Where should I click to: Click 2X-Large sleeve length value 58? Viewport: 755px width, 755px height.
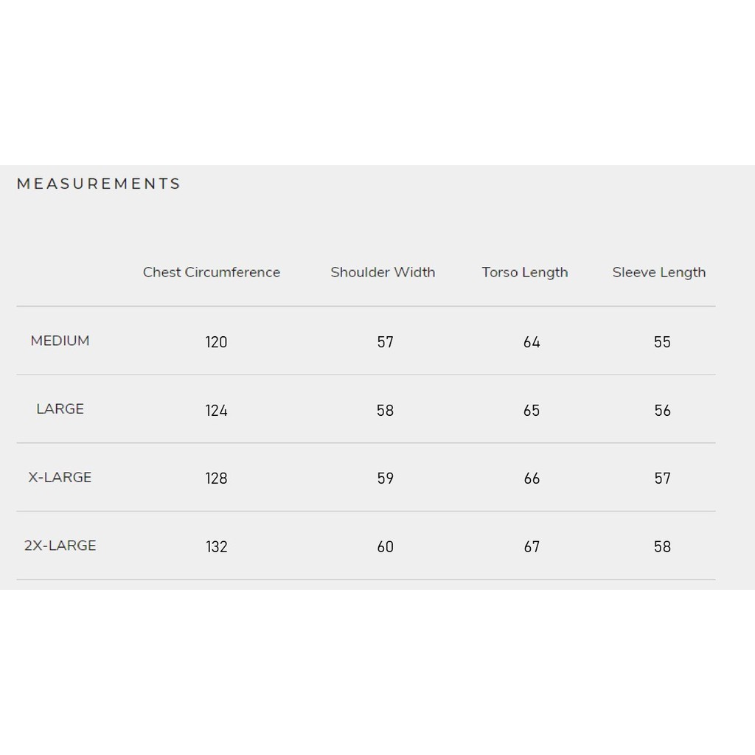662,547
